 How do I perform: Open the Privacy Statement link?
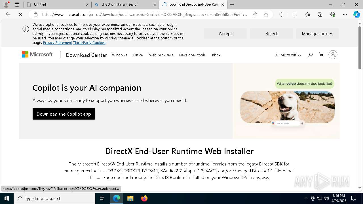click(x=58, y=42)
